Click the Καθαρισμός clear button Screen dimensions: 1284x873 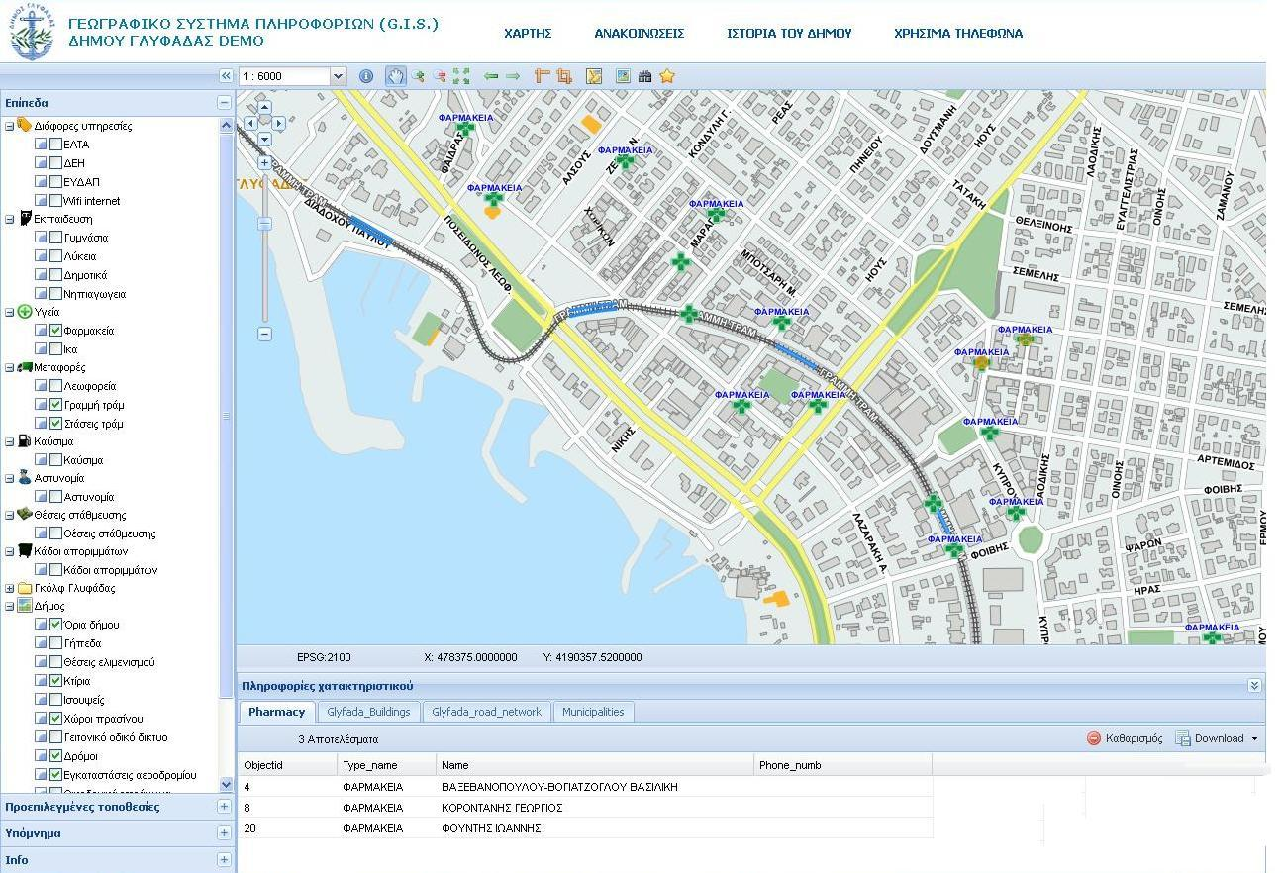click(1125, 738)
